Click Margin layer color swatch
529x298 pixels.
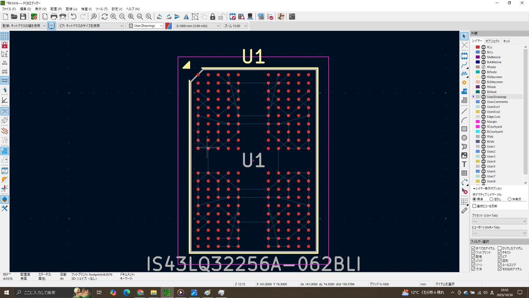(478, 121)
